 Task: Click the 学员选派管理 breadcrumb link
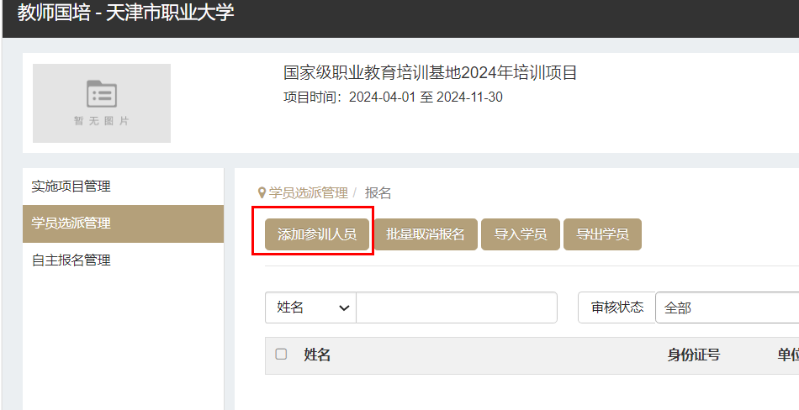(308, 193)
